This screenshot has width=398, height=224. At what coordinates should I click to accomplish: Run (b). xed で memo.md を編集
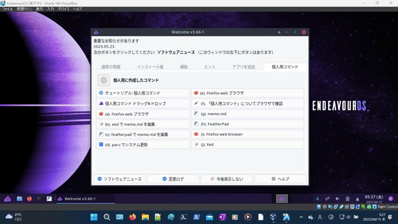(143, 124)
